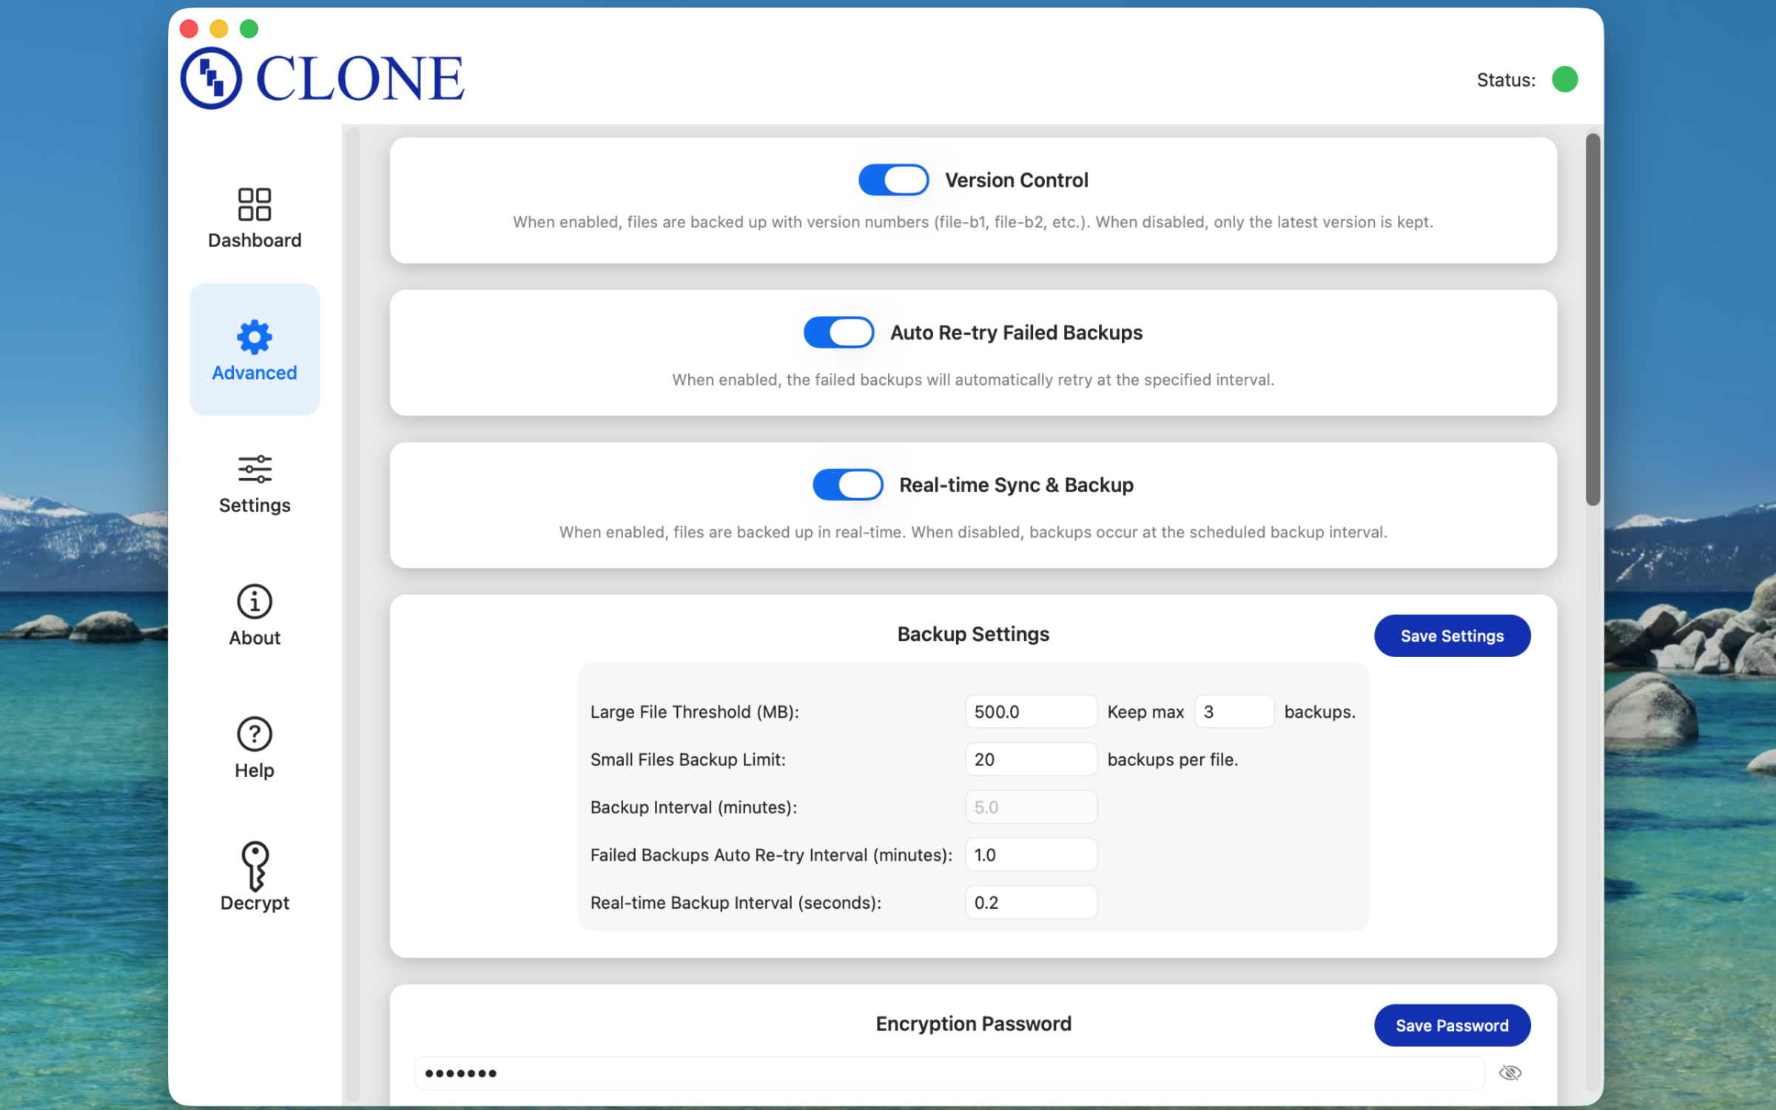1776x1110 pixels.
Task: Open Settings sliders icon in sidebar
Action: point(254,469)
